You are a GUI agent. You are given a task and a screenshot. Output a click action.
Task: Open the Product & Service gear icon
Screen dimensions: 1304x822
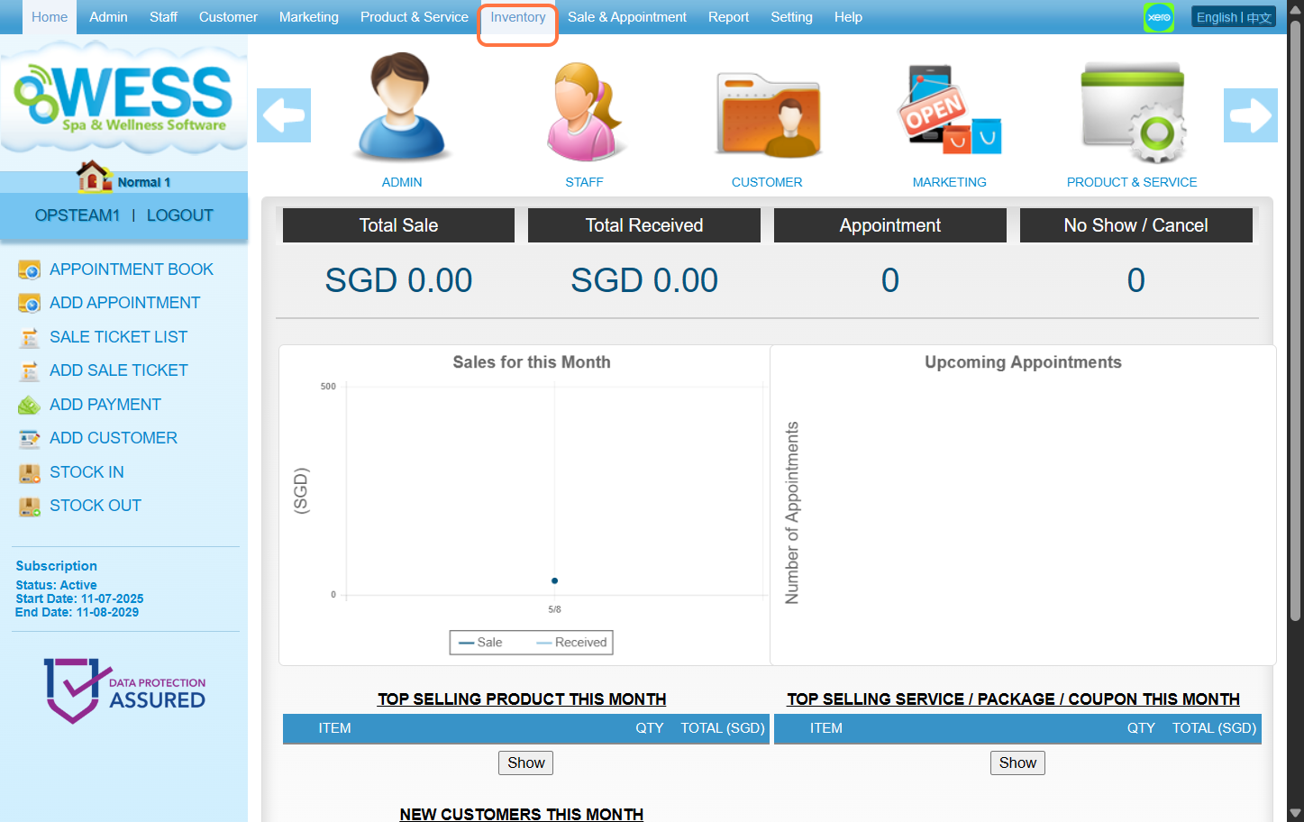pos(1132,114)
